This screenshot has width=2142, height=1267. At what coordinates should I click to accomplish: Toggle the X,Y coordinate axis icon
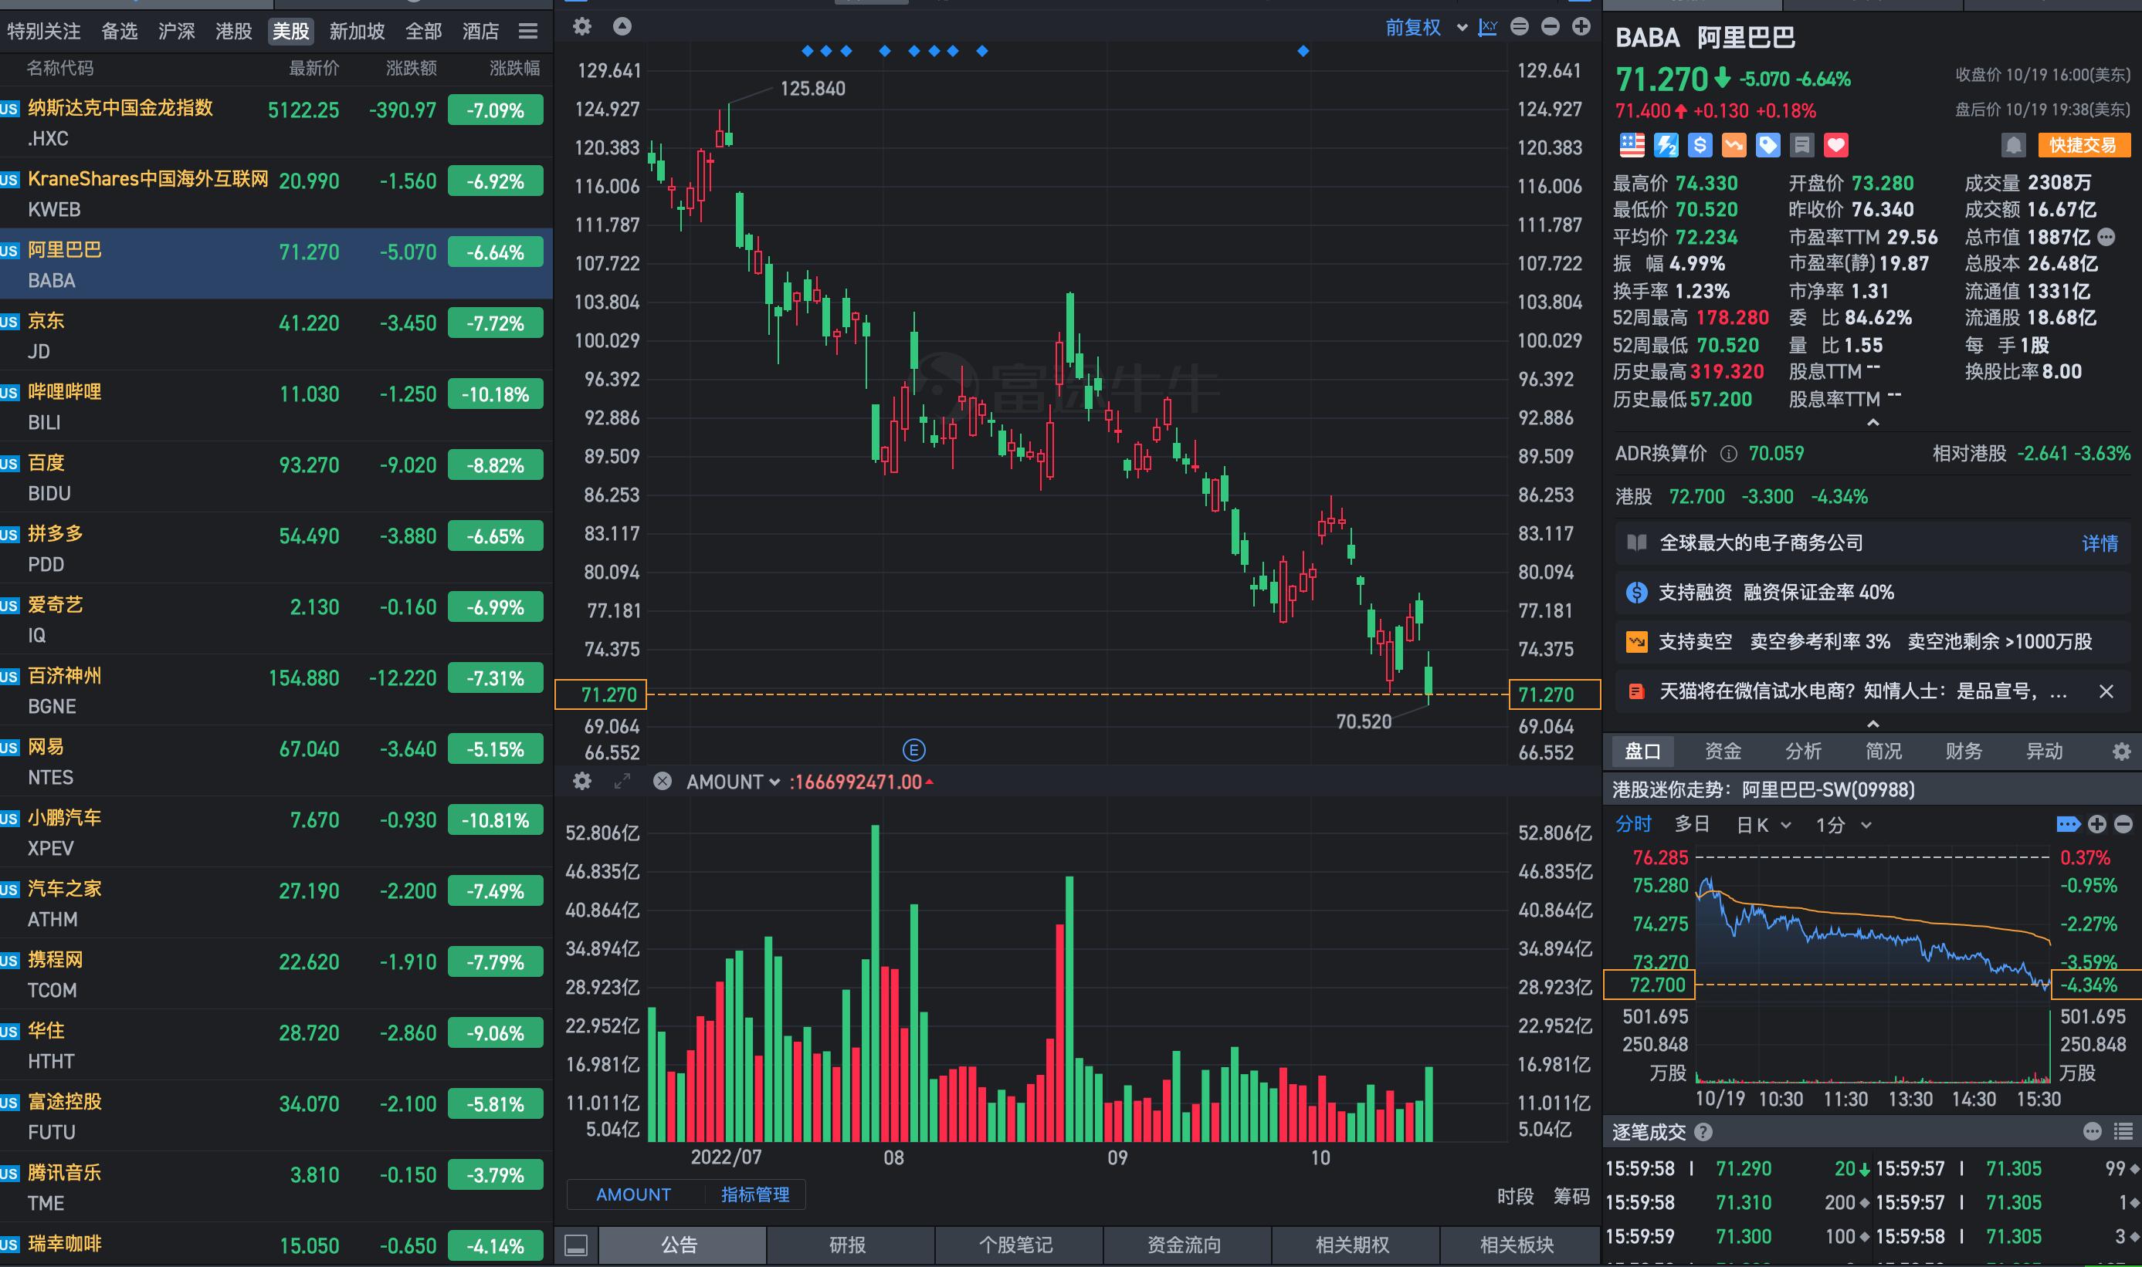pyautogui.click(x=1487, y=26)
